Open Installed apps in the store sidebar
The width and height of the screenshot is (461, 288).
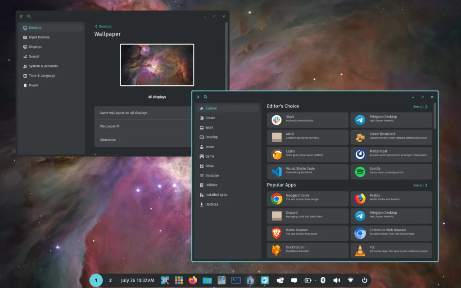coord(216,195)
